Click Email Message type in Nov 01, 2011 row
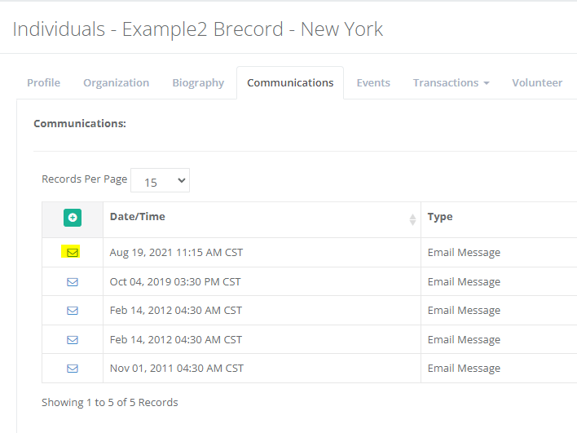The width and height of the screenshot is (577, 433). click(464, 369)
